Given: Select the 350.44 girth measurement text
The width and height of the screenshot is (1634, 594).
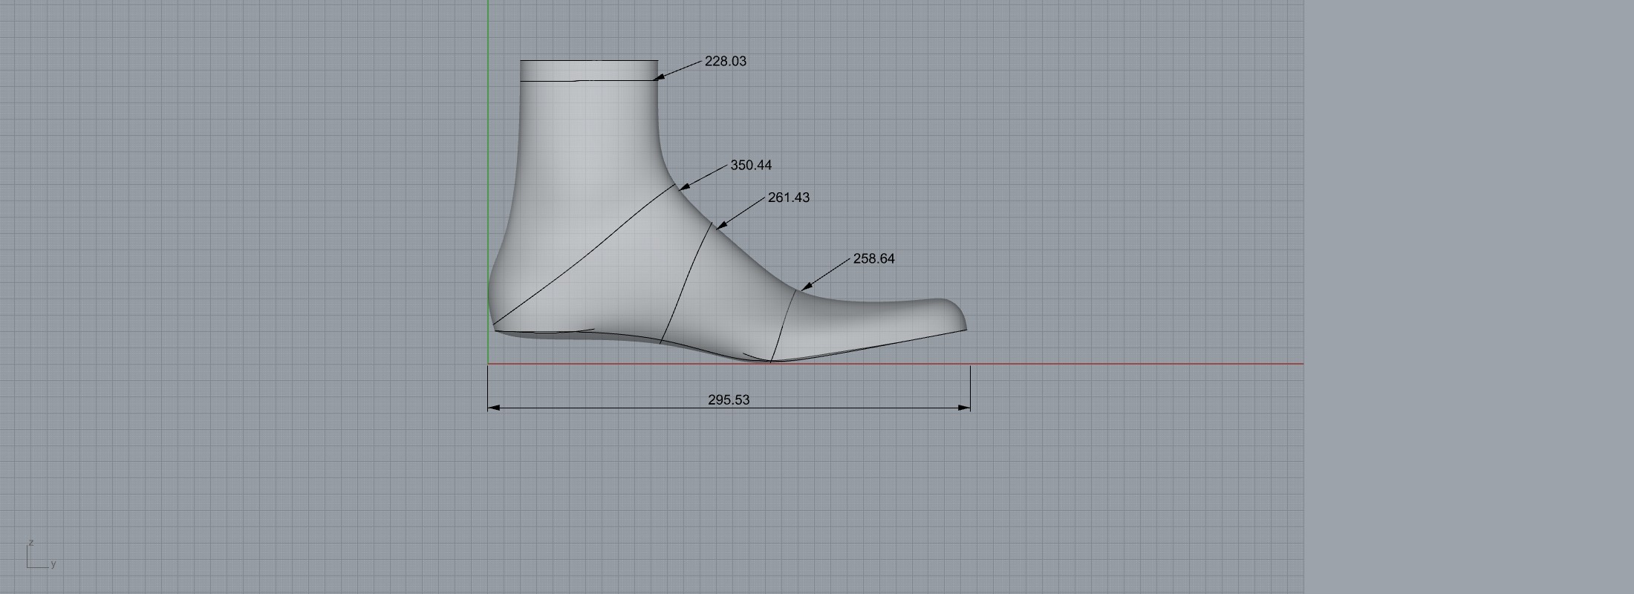Looking at the screenshot, I should tap(751, 166).
